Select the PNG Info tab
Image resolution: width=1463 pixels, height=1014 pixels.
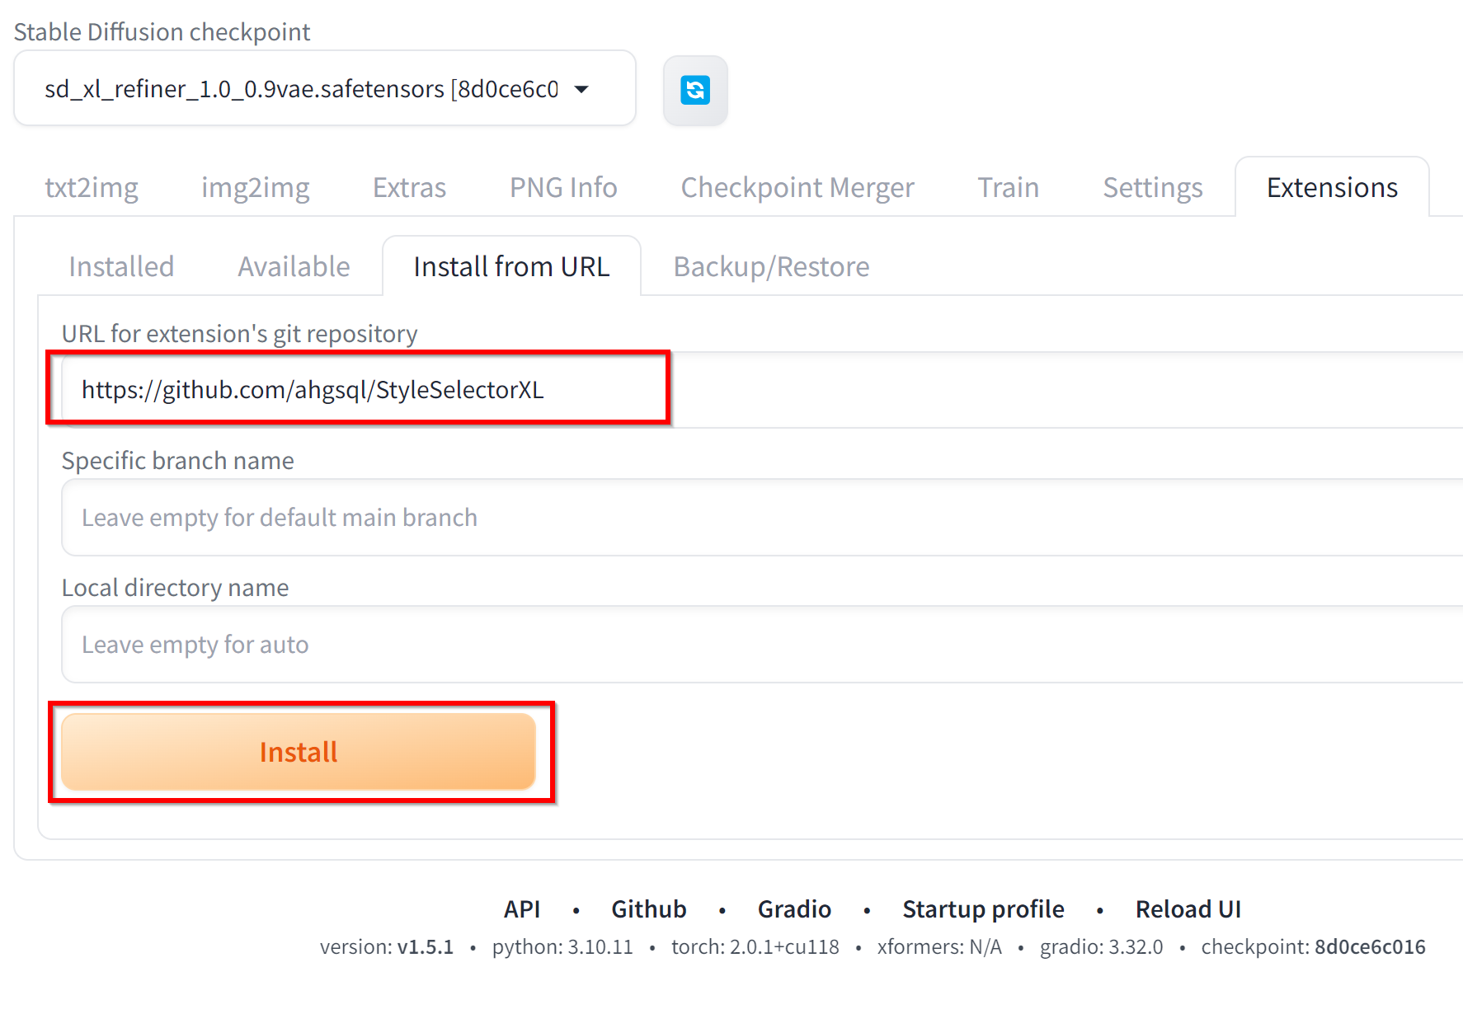pyautogui.click(x=563, y=188)
